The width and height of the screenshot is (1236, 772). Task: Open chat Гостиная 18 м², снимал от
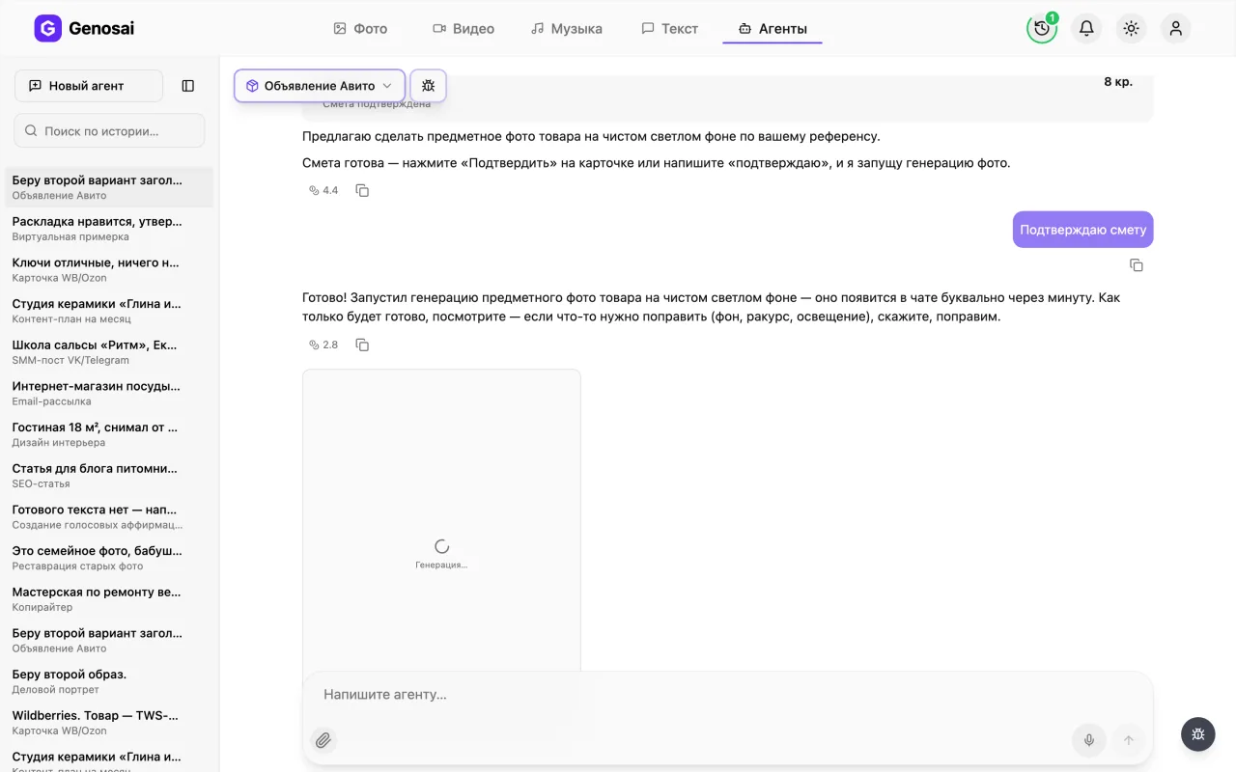click(109, 434)
